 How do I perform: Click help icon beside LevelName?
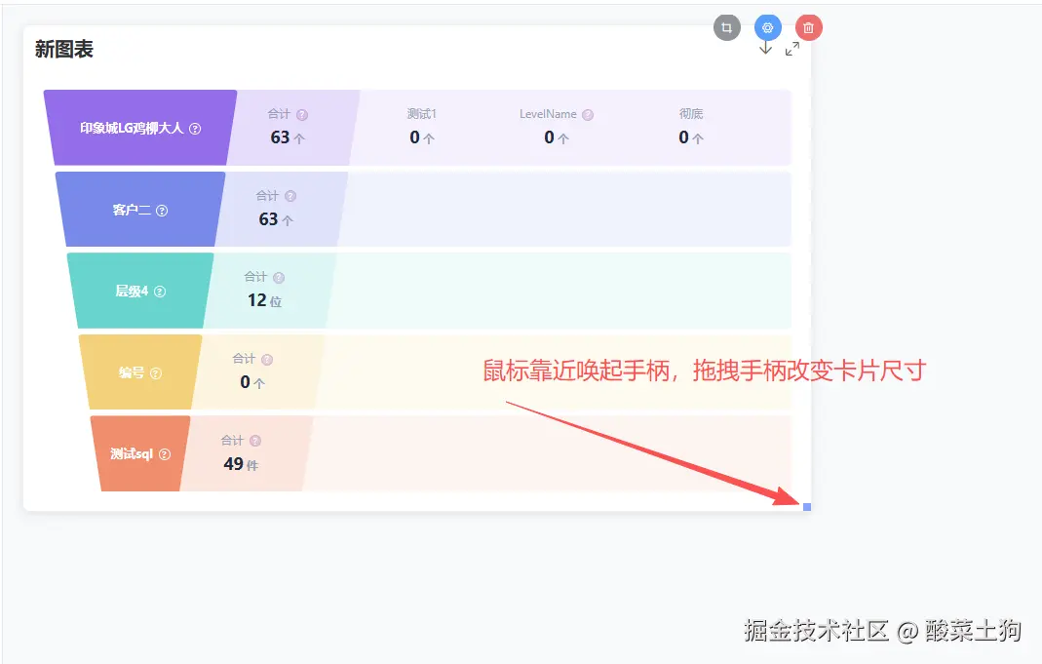588,115
